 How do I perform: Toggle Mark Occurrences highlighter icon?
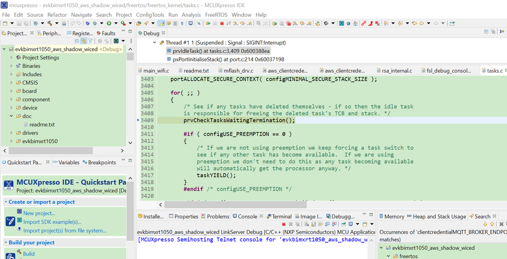click(161, 23)
